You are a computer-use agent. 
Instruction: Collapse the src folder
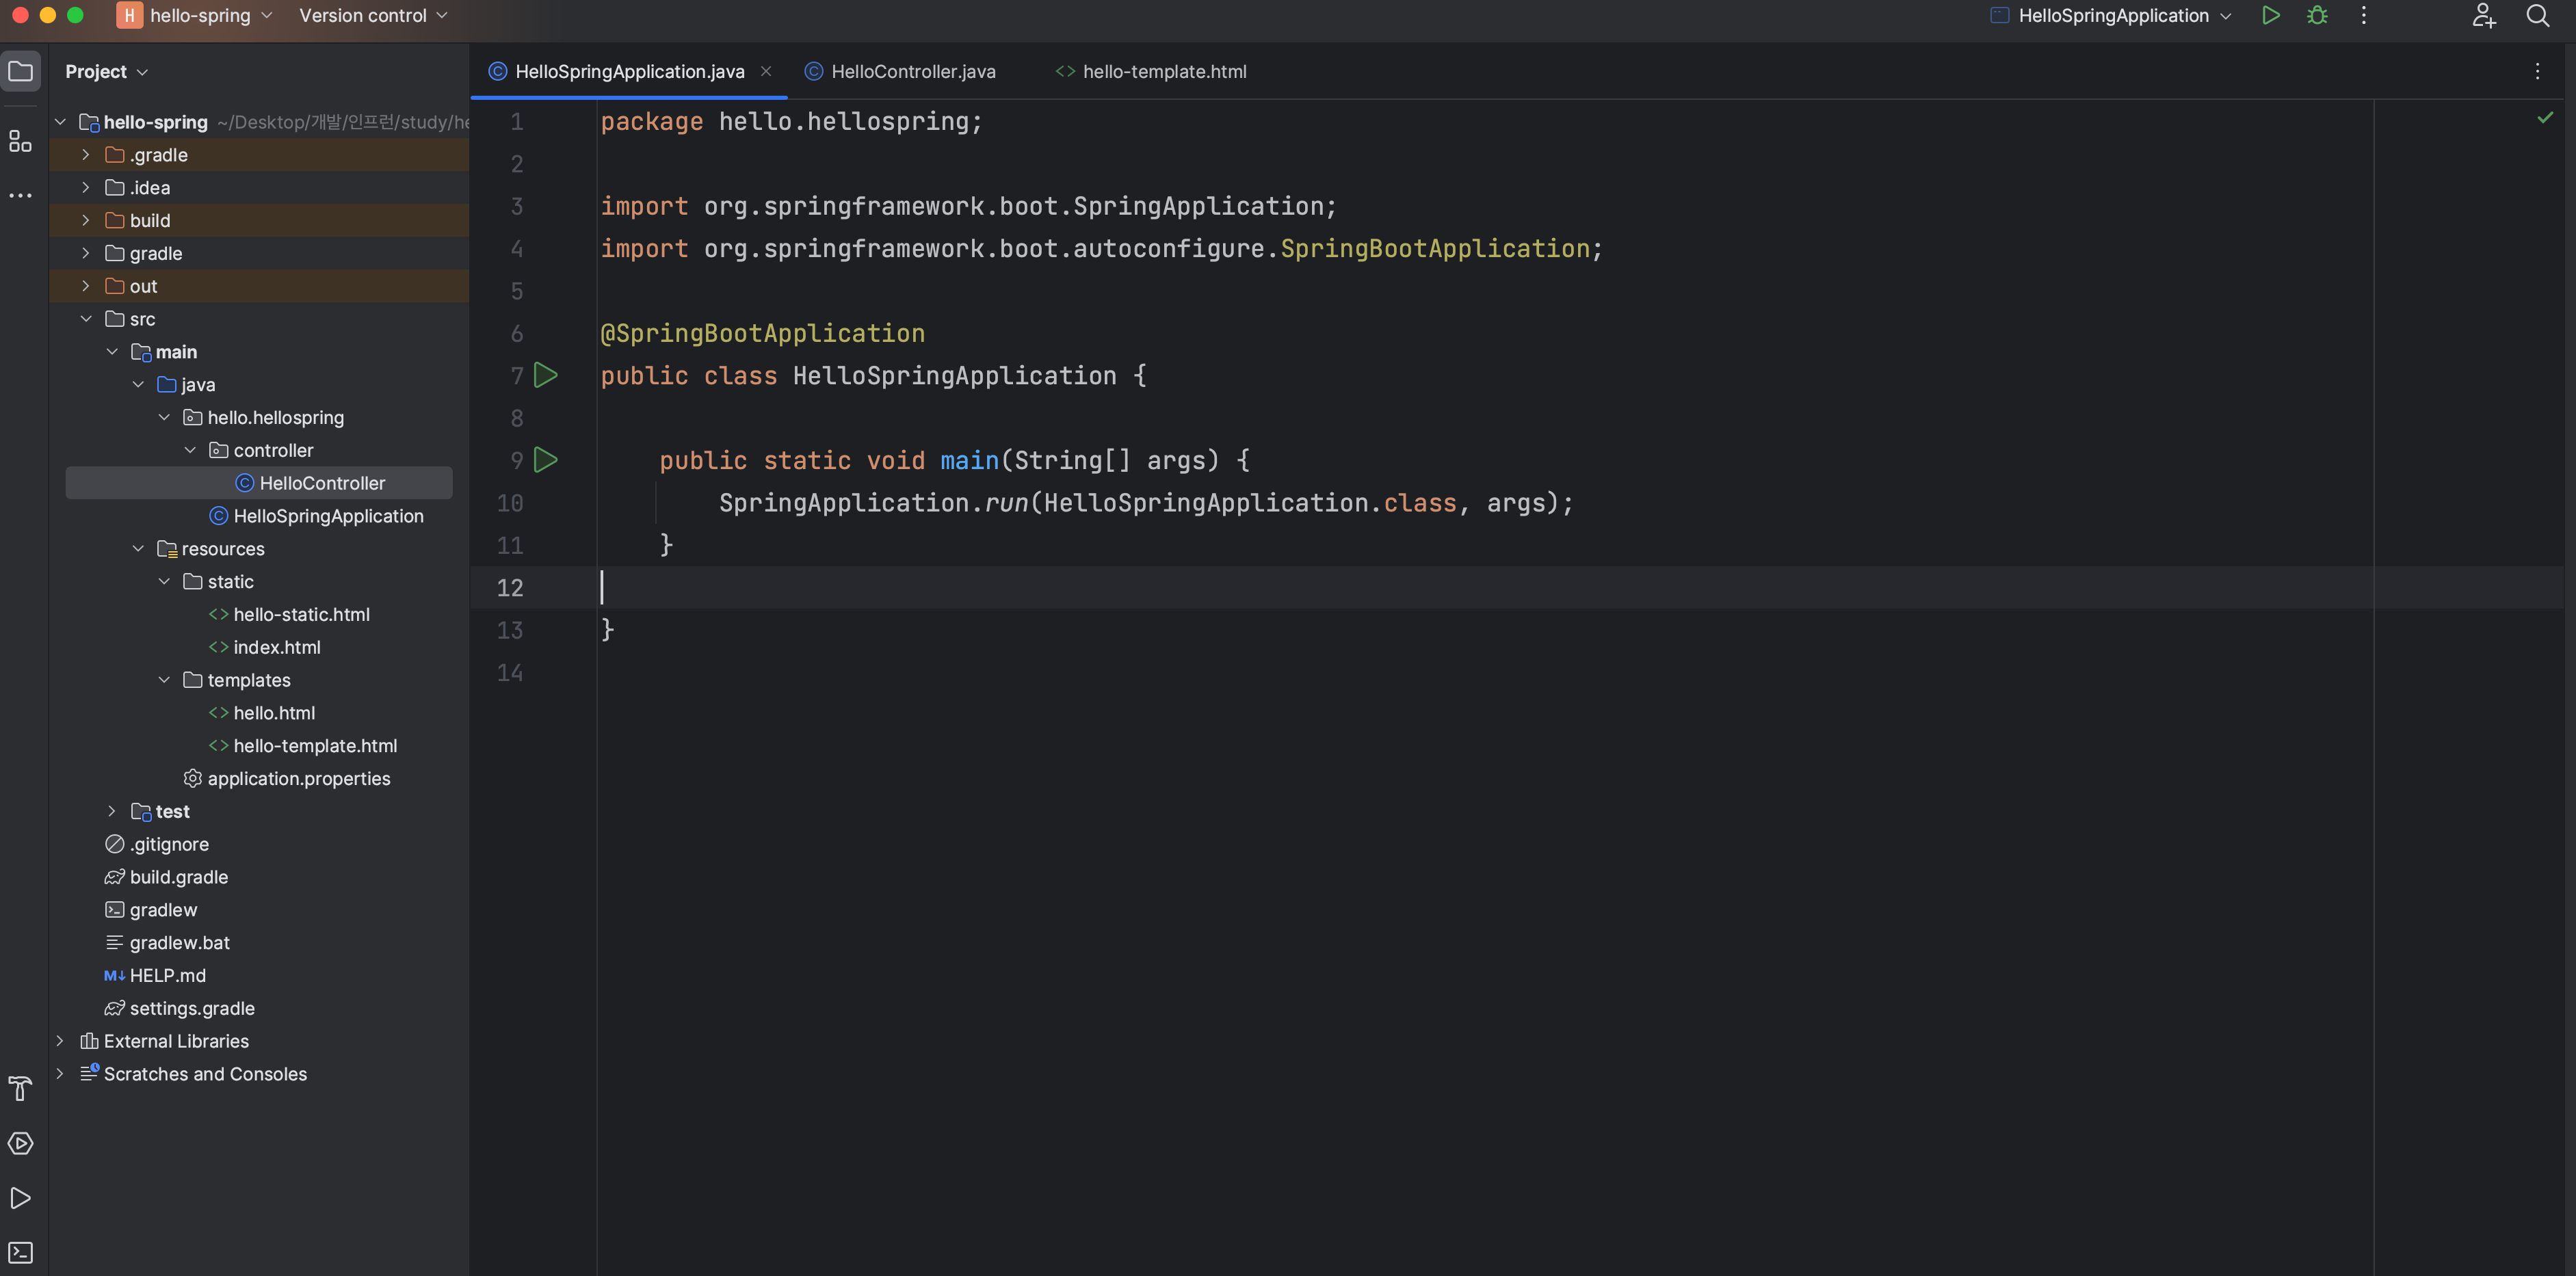(x=86, y=319)
